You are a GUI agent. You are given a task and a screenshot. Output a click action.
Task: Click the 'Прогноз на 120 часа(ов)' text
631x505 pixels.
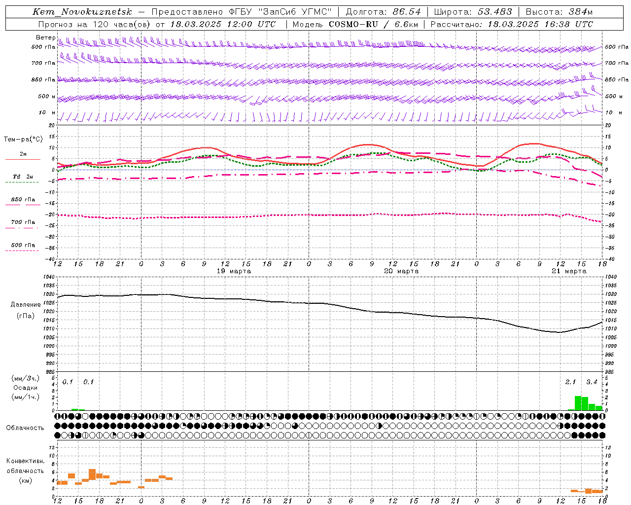(x=95, y=24)
